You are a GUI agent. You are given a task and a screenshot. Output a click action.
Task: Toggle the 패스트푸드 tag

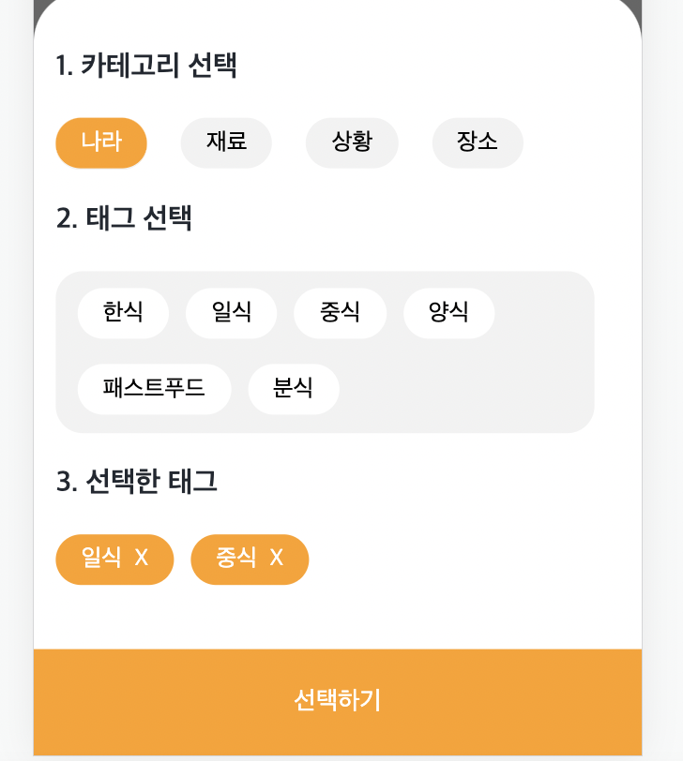(154, 388)
